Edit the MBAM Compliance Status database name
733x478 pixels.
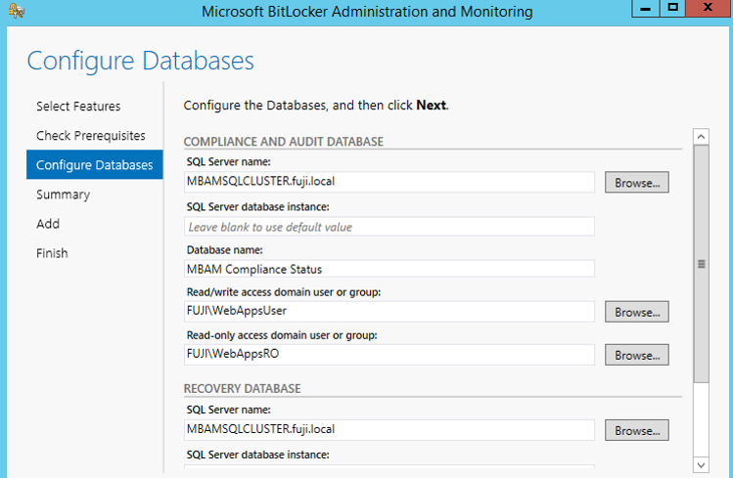(389, 269)
